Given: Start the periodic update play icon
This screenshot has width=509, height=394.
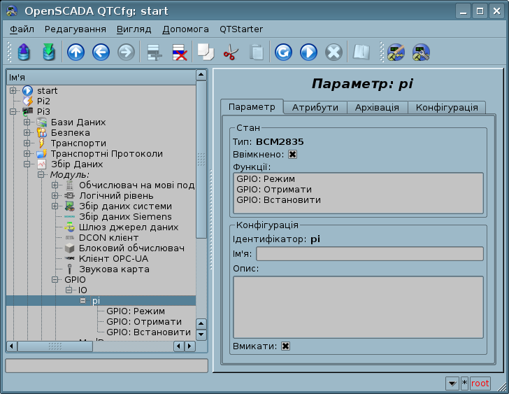Looking at the screenshot, I should pyautogui.click(x=308, y=52).
